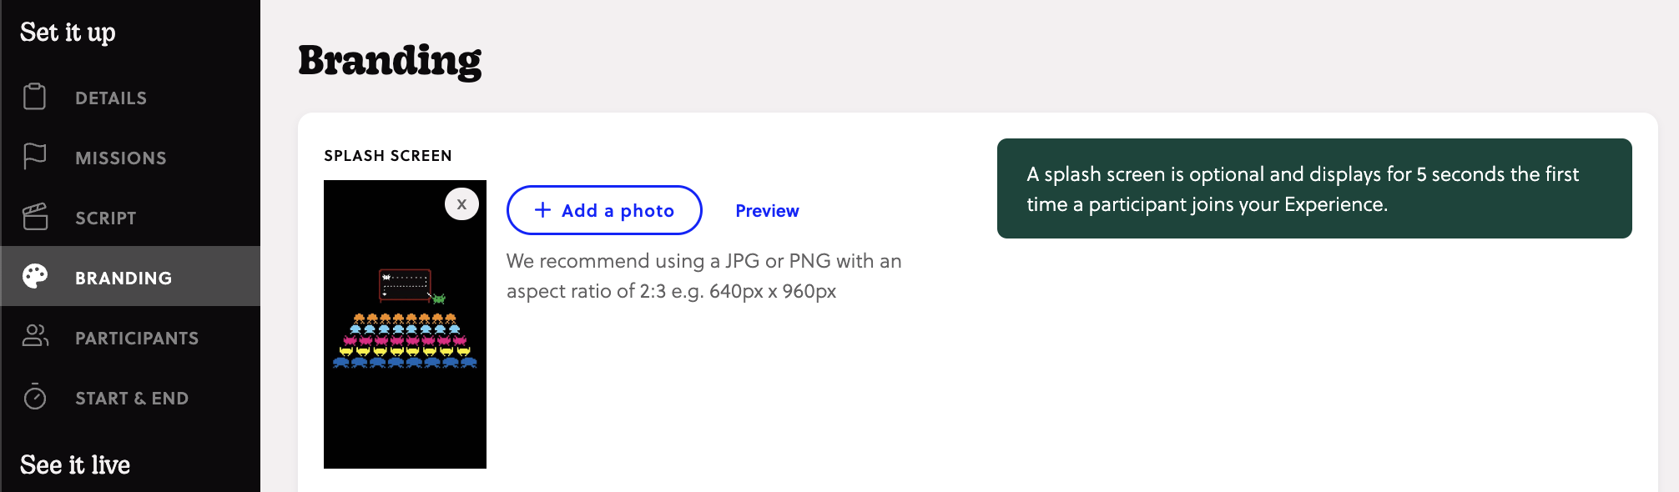1679x492 pixels.
Task: Click the palette icon beside BRANDING
Action: [x=33, y=276]
